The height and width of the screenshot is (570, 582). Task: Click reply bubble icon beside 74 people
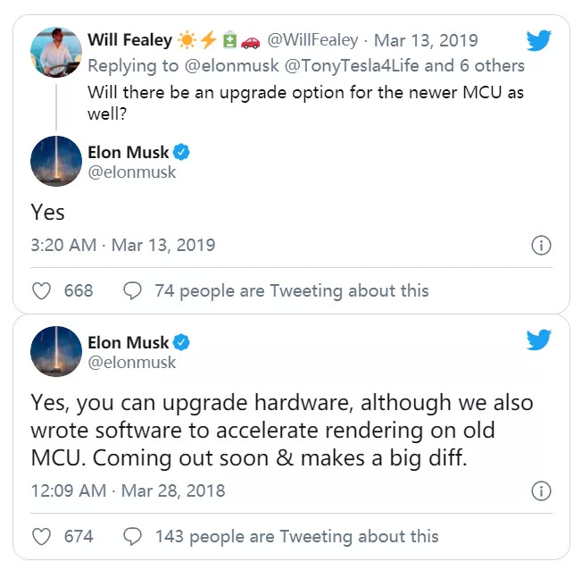(x=132, y=291)
